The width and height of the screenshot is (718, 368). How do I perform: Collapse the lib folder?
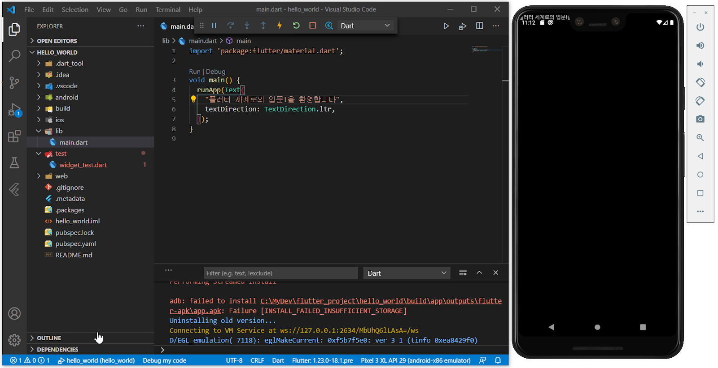click(91, 131)
